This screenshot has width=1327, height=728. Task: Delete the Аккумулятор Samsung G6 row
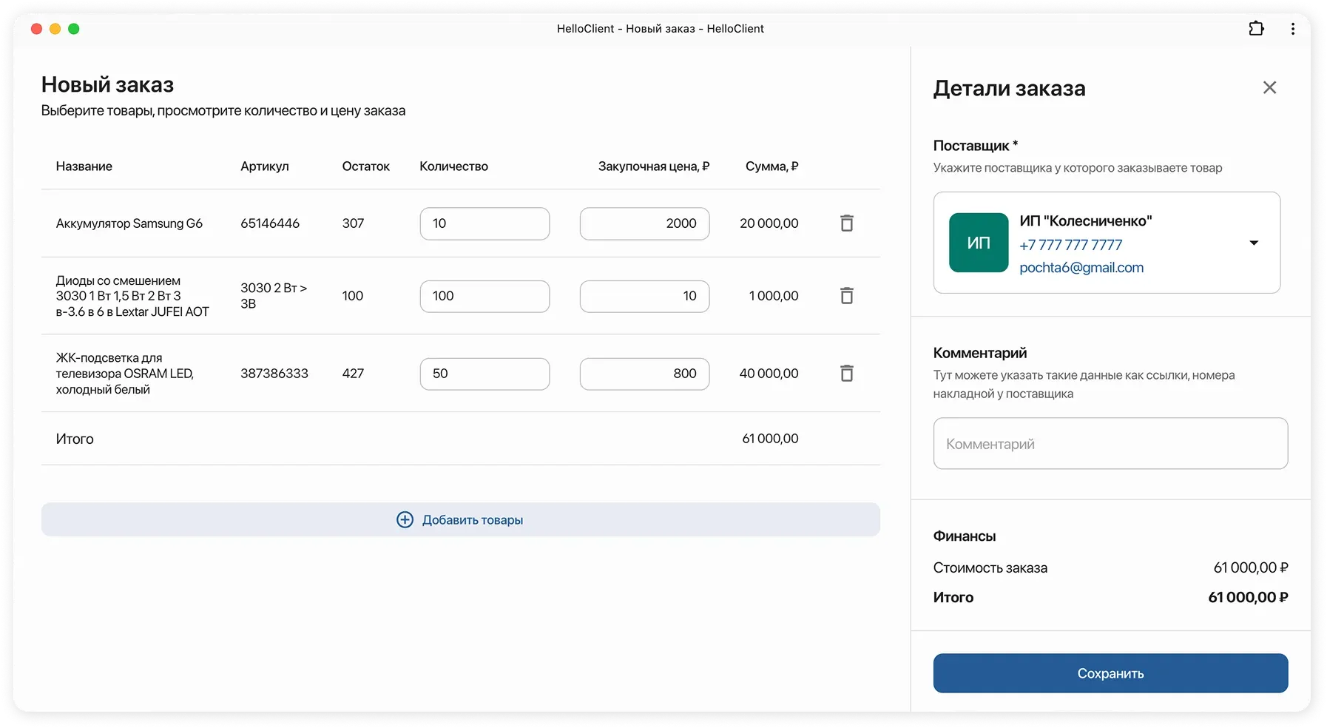[x=847, y=223]
